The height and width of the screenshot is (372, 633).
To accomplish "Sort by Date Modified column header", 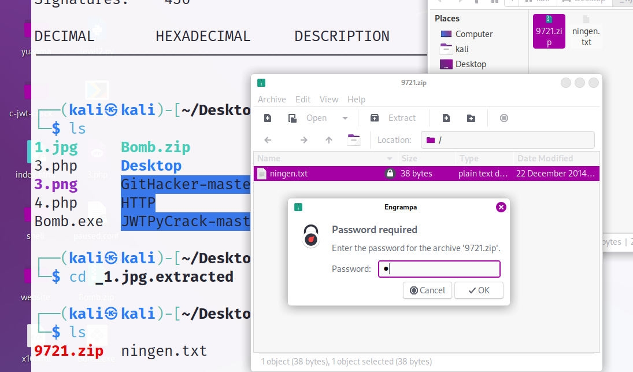I will [x=556, y=159].
